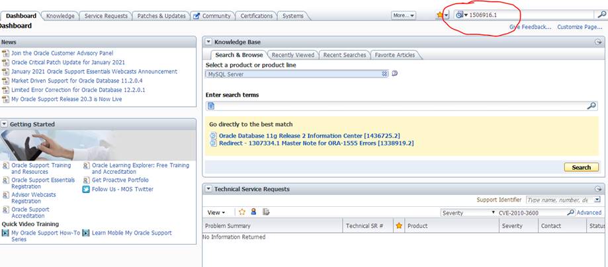Open the Severity filter dropdown
This screenshot has width=608, height=267.
tap(493, 213)
